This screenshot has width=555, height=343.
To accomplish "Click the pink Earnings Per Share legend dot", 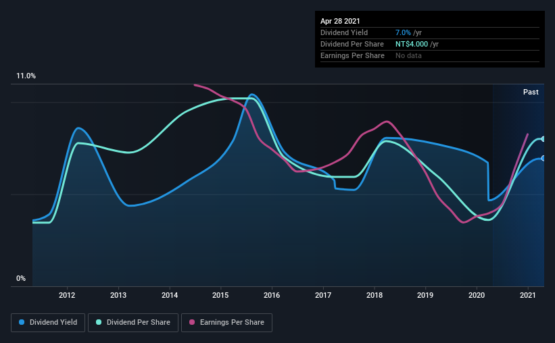I will tap(192, 322).
